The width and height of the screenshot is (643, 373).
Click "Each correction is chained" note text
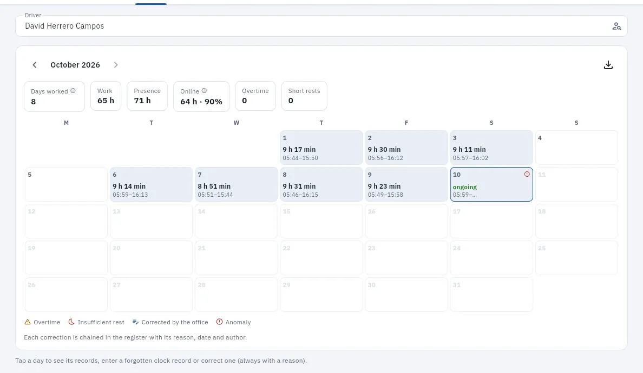tap(135, 337)
